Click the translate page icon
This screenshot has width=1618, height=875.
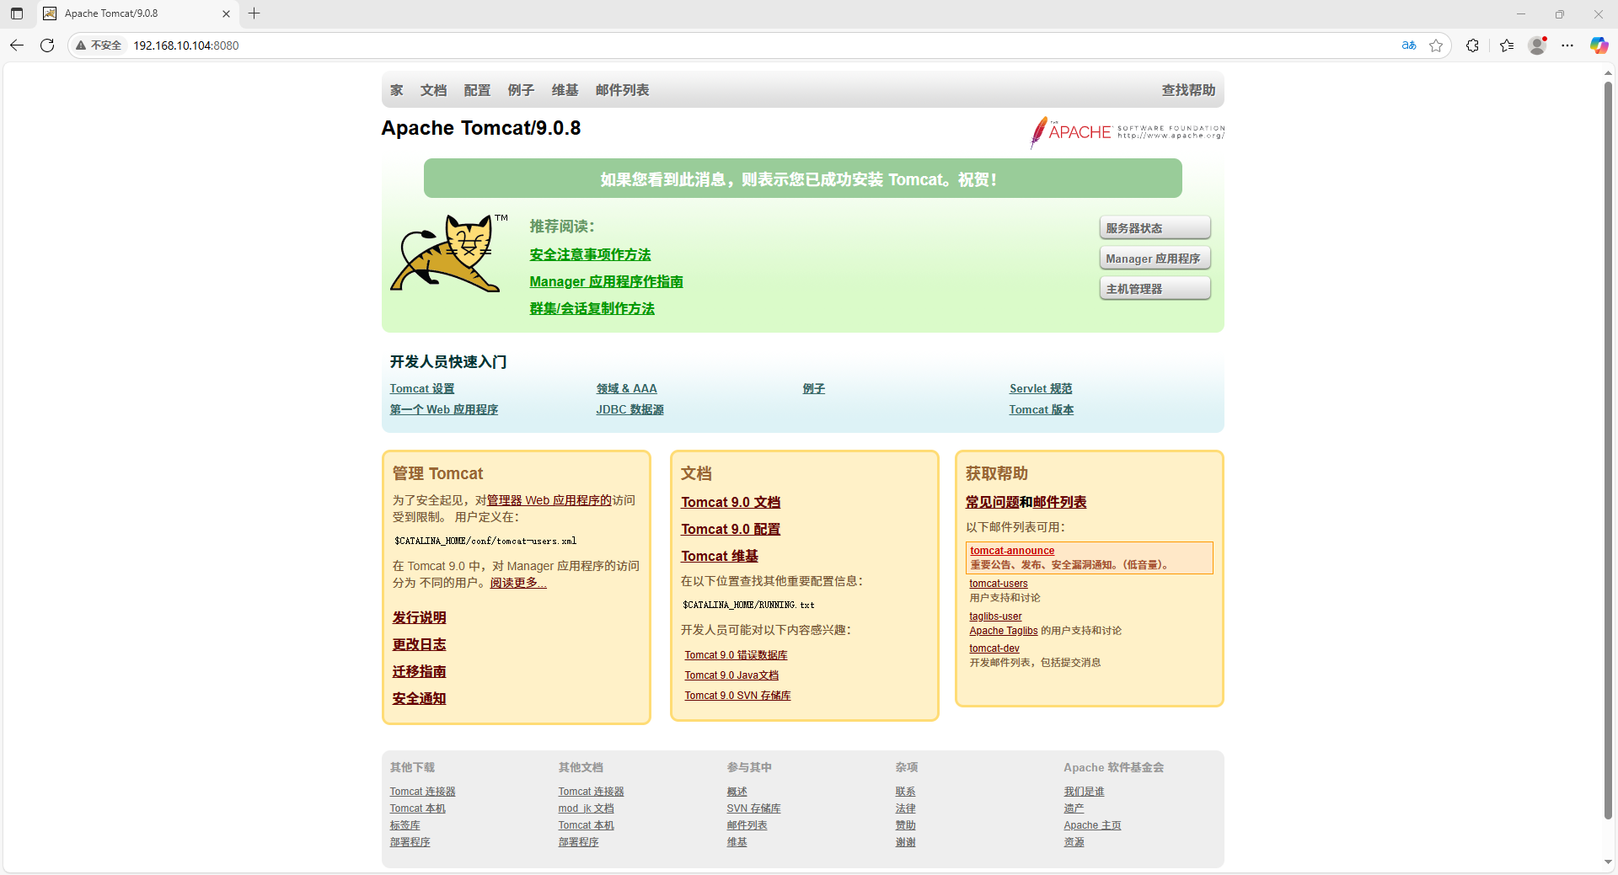[1409, 45]
